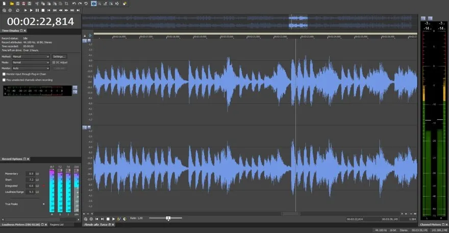The width and height of the screenshot is (449, 233).
Task: Enable the DC Adjust checkbox
Action: (54, 62)
